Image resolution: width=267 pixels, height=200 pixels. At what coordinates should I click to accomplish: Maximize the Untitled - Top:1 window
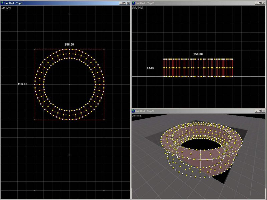(124, 3)
